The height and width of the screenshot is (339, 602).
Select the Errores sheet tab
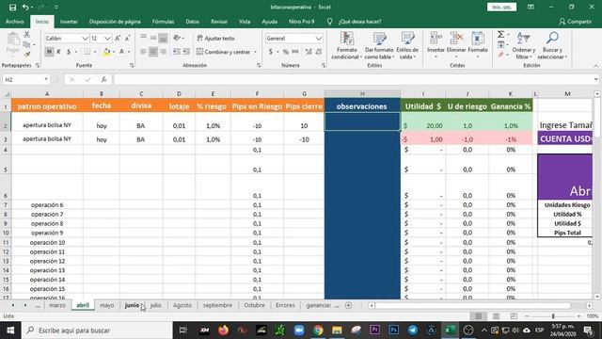(285, 305)
